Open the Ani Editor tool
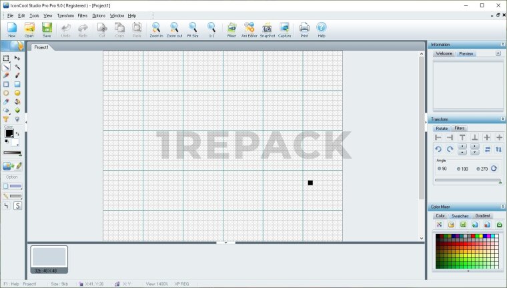The image size is (507, 288). tap(249, 29)
